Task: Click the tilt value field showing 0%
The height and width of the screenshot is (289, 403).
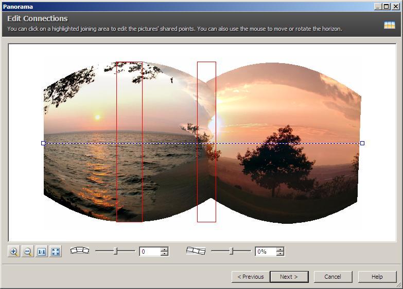Action: pos(266,252)
